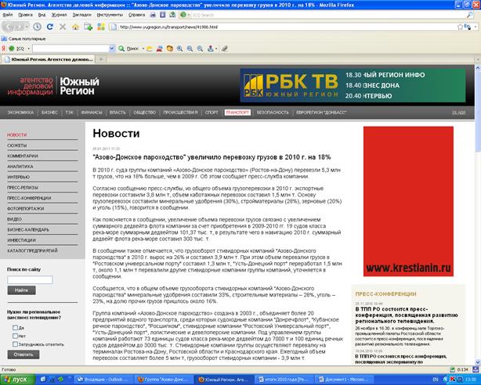Click the page icon next to URL
The height and width of the screenshot is (385, 481).
114,27
